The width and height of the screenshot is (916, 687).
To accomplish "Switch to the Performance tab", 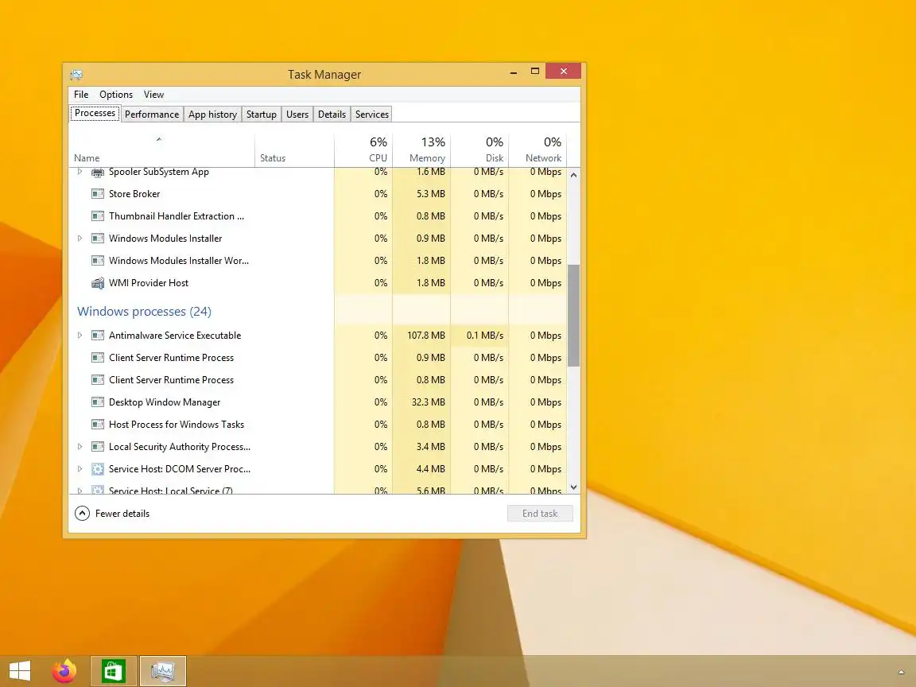I will point(152,114).
